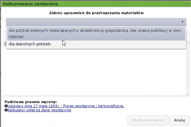Click the empty permissions scope combo box
Screen dimensions: 191x127
click(x=96, y=22)
